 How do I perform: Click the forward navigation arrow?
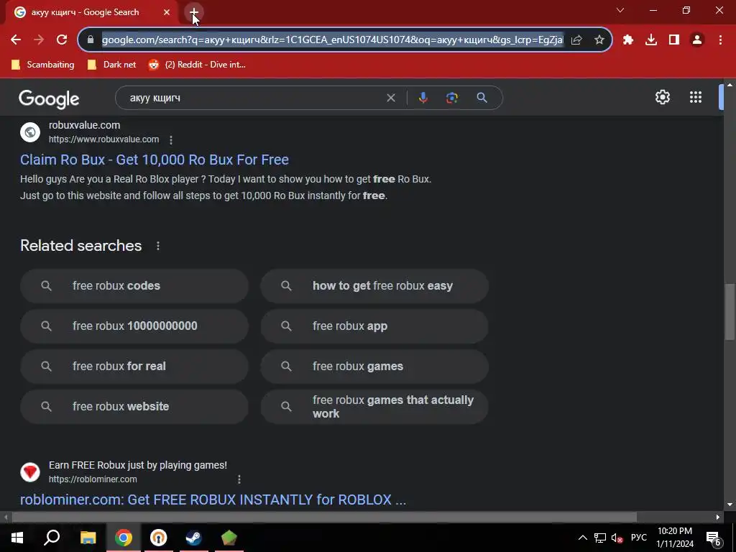[x=39, y=40]
